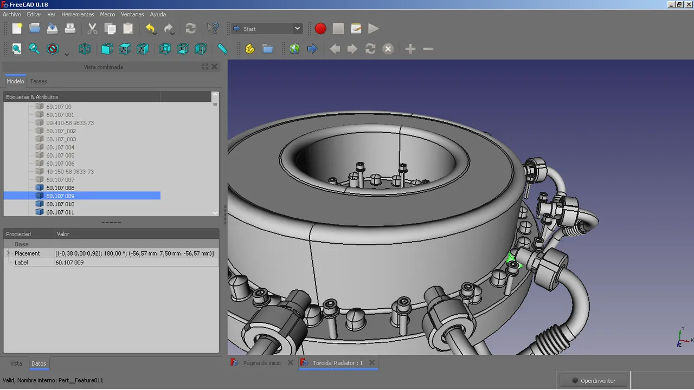Create a new document
Viewport: 694px width, 390px height.
click(17, 29)
